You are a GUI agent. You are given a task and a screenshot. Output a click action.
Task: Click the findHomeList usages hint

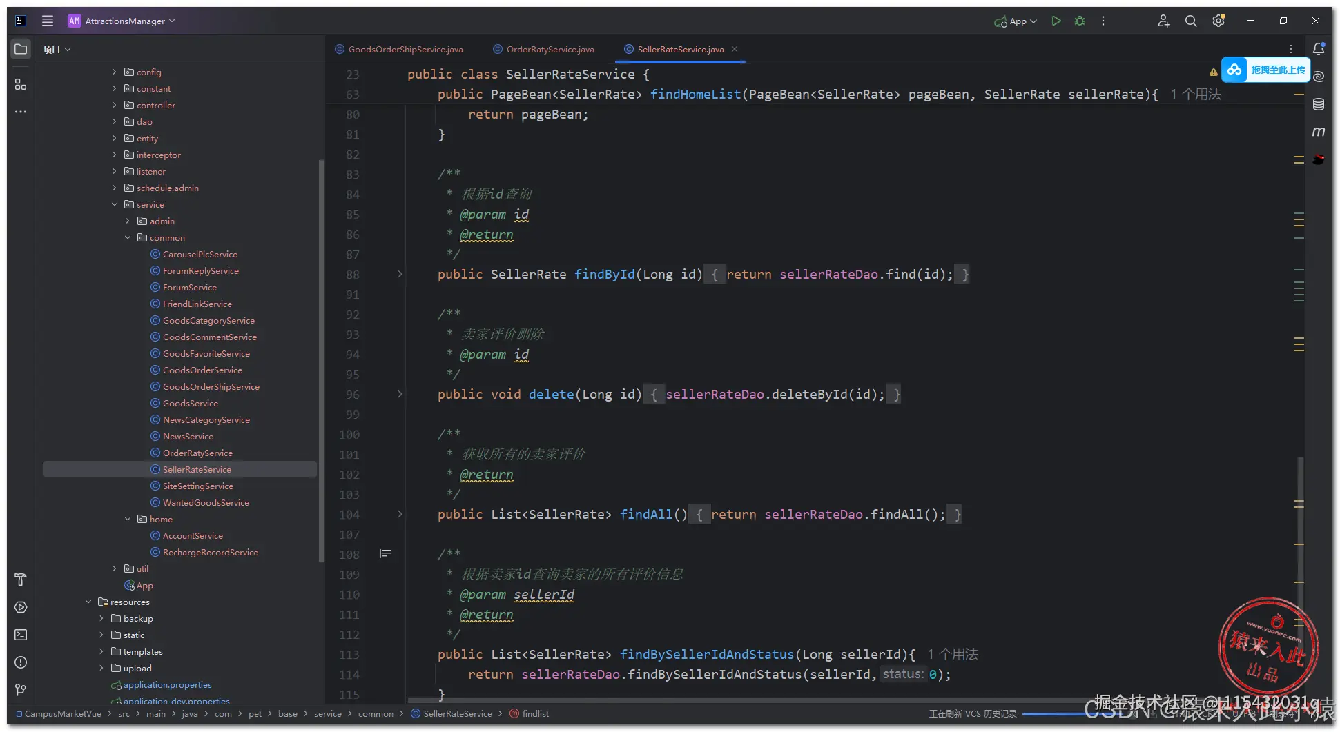pos(1195,95)
